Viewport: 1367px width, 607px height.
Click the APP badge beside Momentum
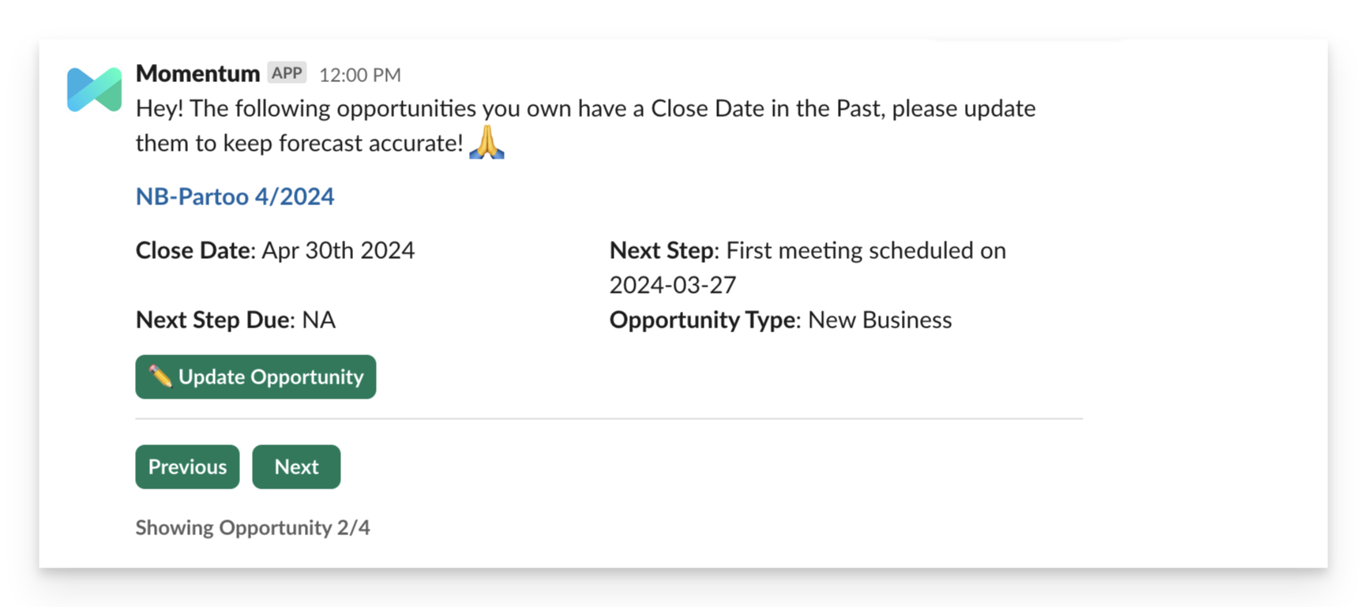[x=287, y=73]
